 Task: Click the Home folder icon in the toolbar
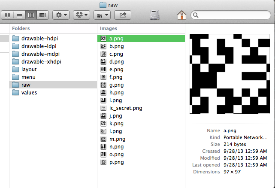pos(181,15)
